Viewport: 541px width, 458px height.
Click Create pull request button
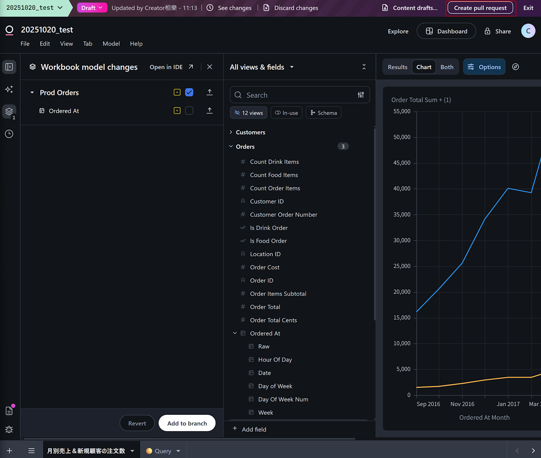point(480,8)
